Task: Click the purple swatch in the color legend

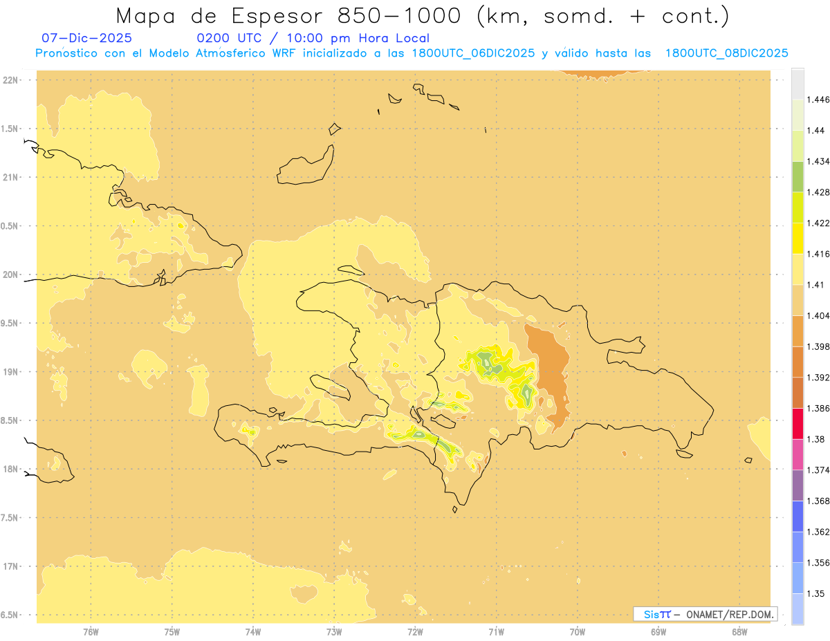Action: [798, 485]
